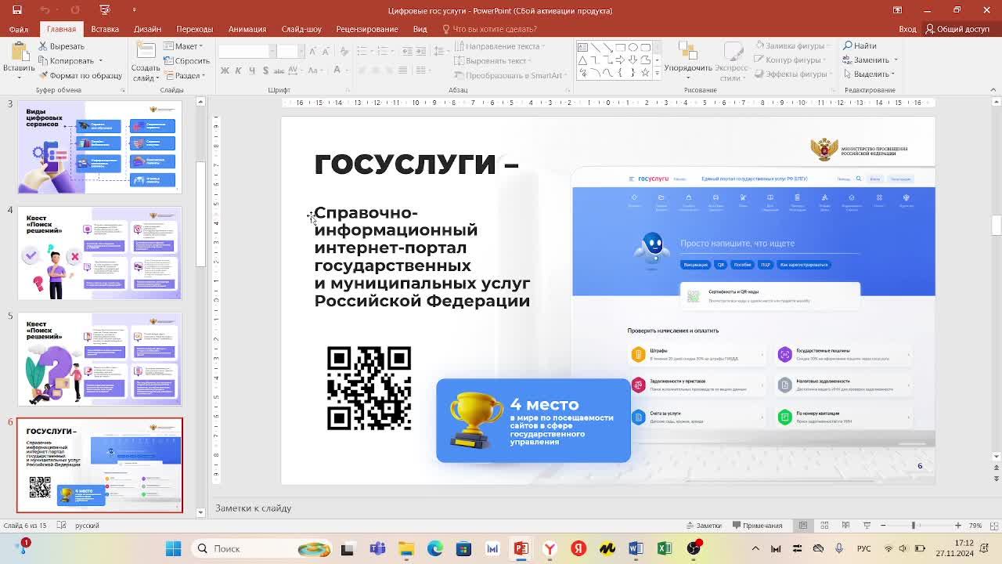Switch to reading view icon in status bar
Image resolution: width=1002 pixels, height=564 pixels.
coord(845,526)
